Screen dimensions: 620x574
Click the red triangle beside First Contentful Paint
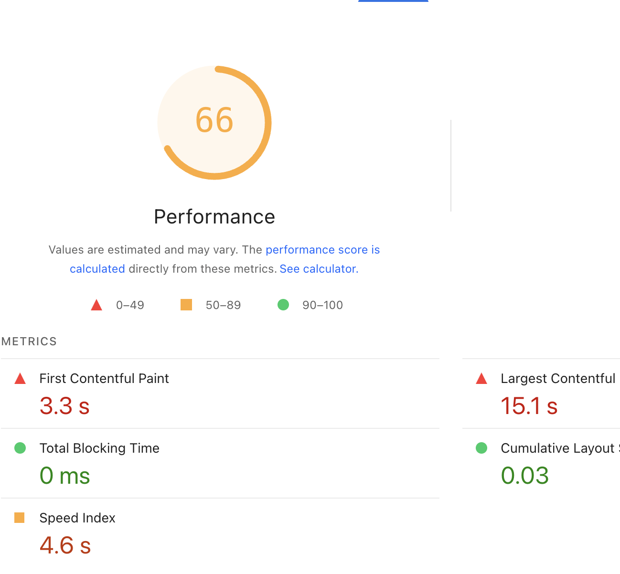coord(20,379)
